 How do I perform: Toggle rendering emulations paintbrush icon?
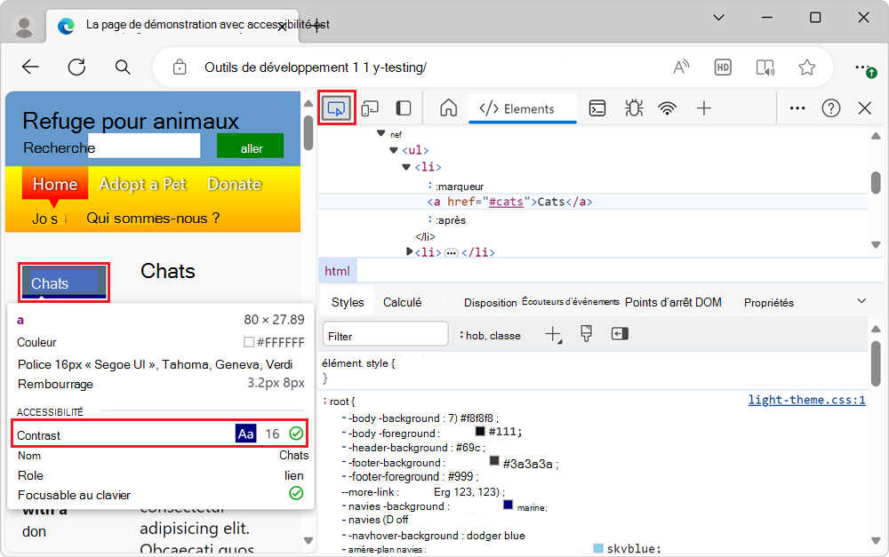tap(586, 334)
